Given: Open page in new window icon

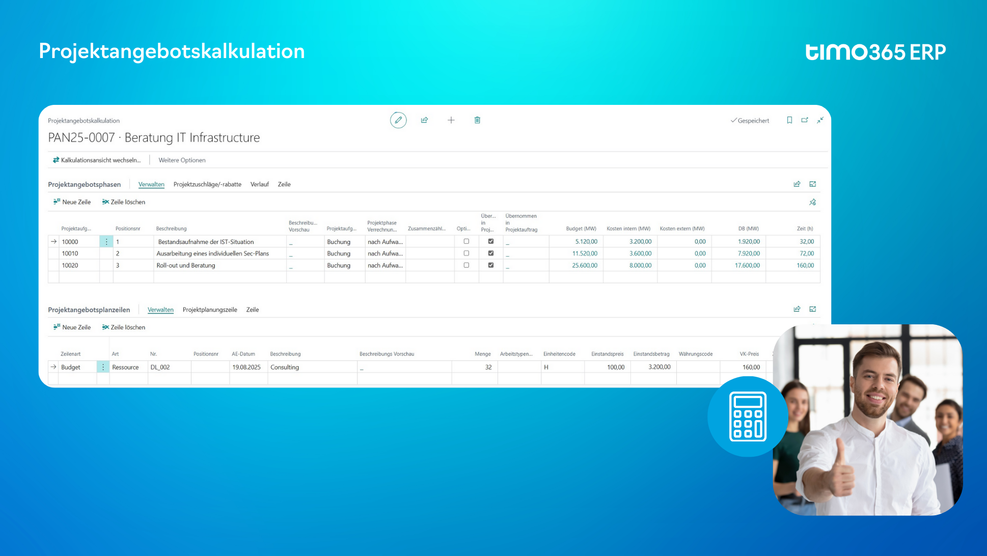Looking at the screenshot, I should (805, 120).
